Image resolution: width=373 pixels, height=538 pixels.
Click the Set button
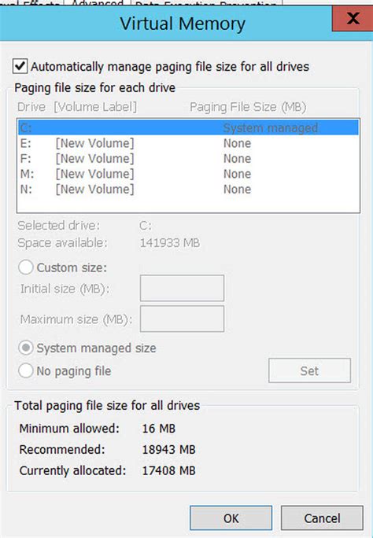point(309,370)
